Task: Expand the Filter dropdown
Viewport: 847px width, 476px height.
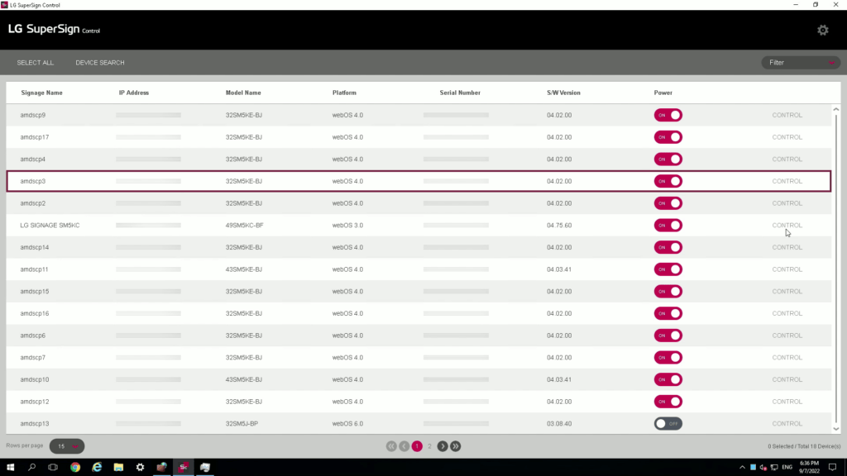Action: coord(800,62)
